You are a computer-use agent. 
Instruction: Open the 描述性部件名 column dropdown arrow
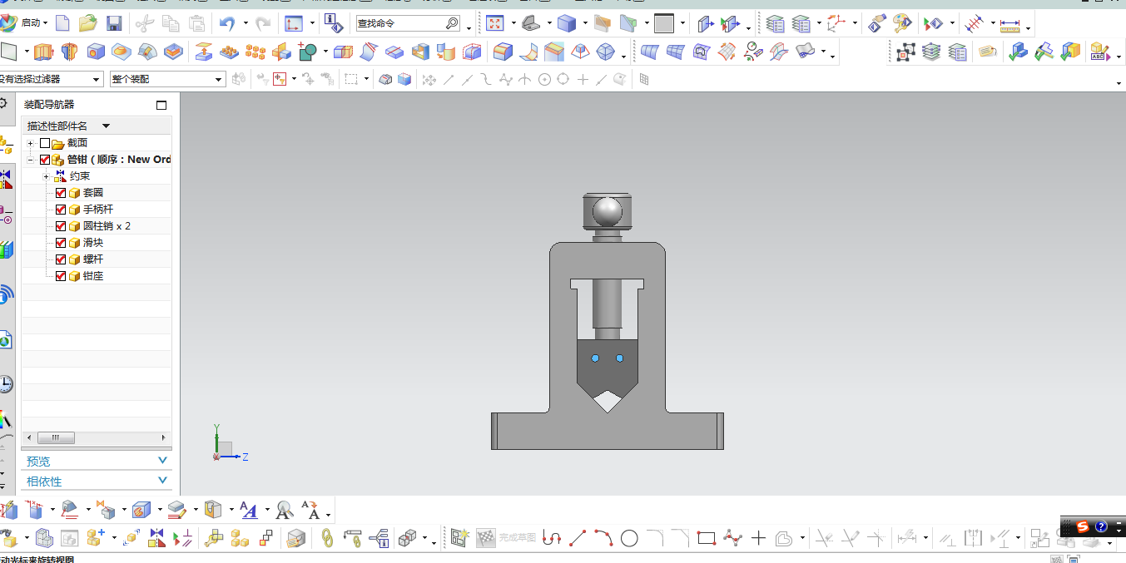pyautogui.click(x=106, y=126)
